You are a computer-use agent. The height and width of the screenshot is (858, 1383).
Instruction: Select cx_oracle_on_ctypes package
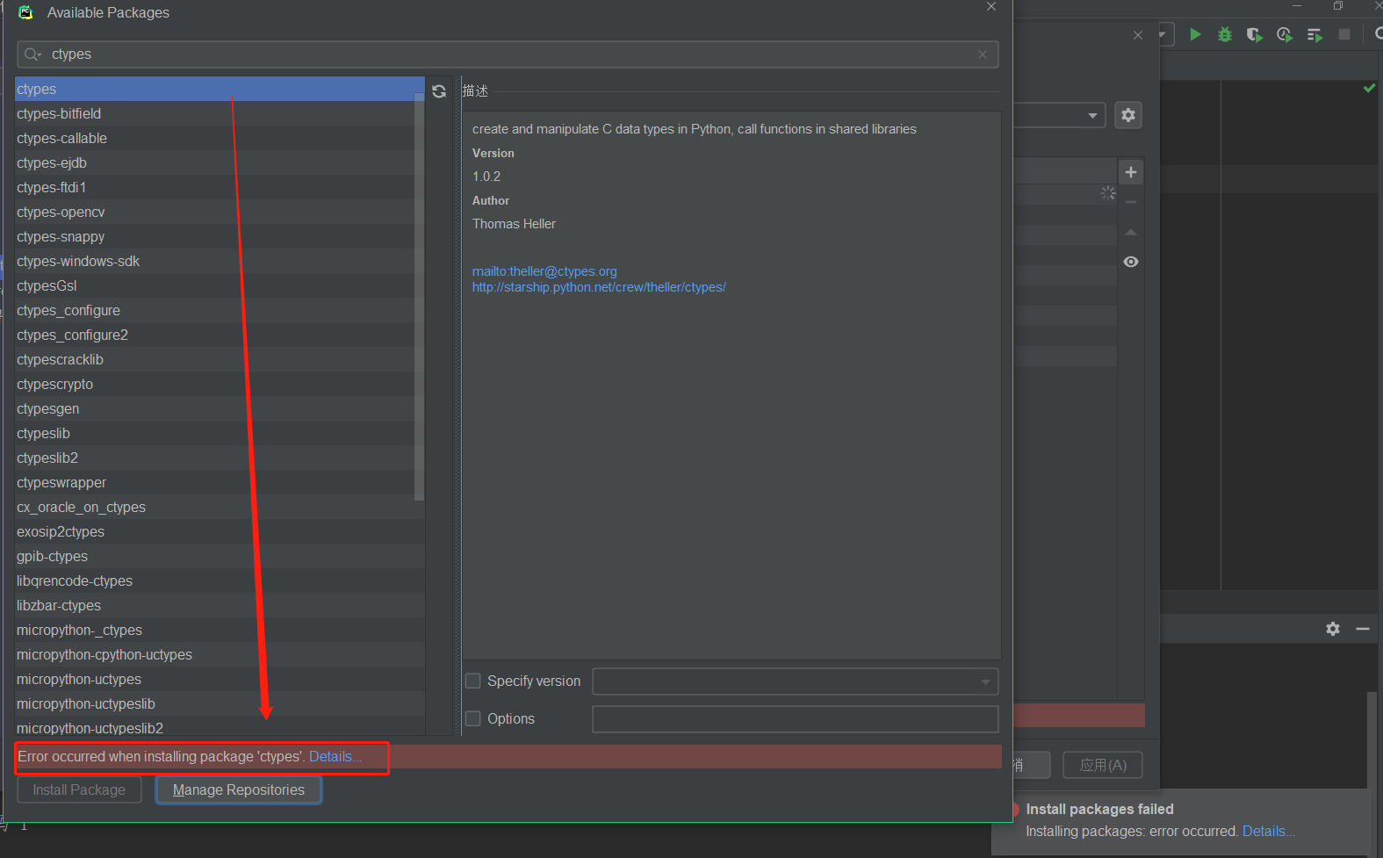point(220,507)
